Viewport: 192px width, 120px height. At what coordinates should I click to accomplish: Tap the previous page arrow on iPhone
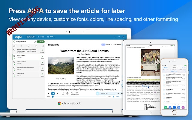tap(164, 71)
